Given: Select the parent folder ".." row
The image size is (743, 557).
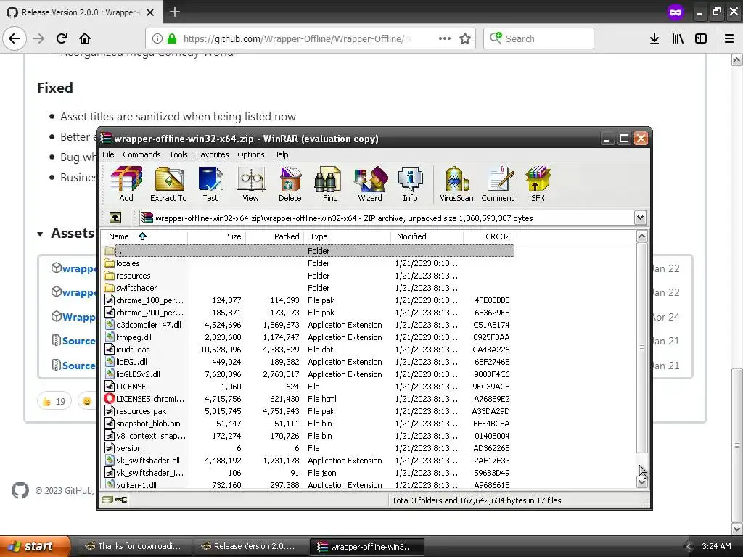Looking at the screenshot, I should click(x=308, y=250).
